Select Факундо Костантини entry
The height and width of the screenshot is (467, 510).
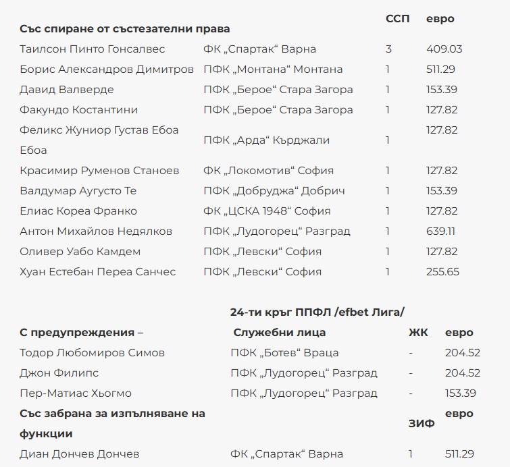coord(78,110)
